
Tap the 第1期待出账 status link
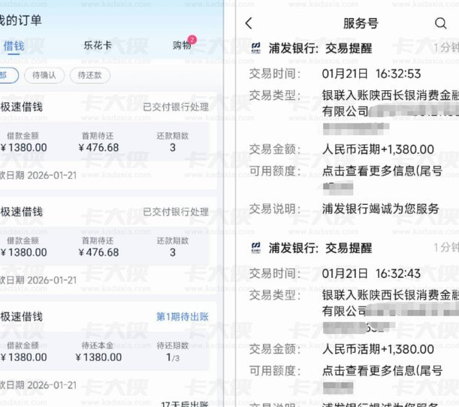point(183,317)
